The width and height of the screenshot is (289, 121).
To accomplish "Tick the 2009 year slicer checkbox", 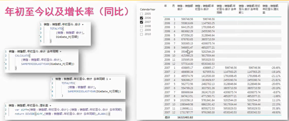I will point(141,30).
